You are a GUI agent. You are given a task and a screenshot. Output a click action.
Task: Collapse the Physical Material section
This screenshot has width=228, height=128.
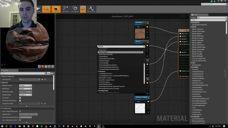tap(1, 76)
